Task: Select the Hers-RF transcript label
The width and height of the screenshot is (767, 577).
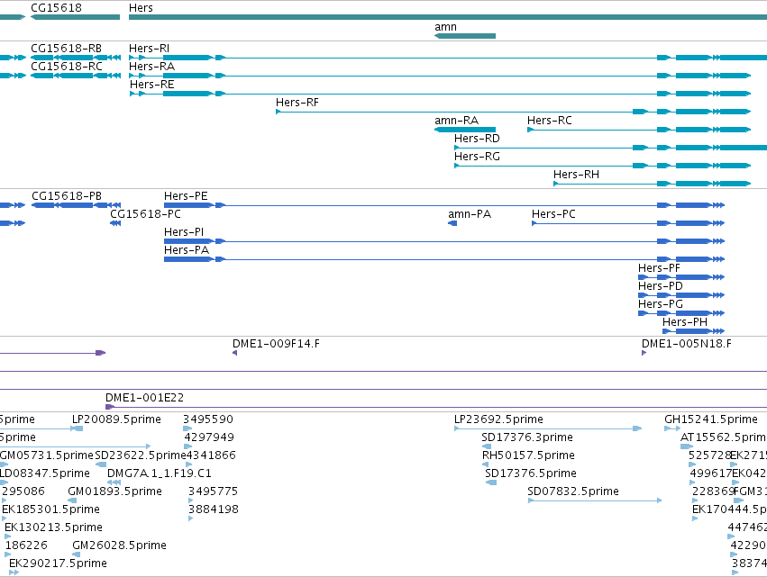Action: point(297,103)
